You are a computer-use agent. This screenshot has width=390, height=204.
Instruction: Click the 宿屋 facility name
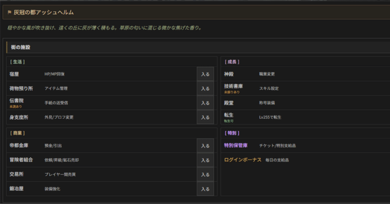pyautogui.click(x=14, y=74)
